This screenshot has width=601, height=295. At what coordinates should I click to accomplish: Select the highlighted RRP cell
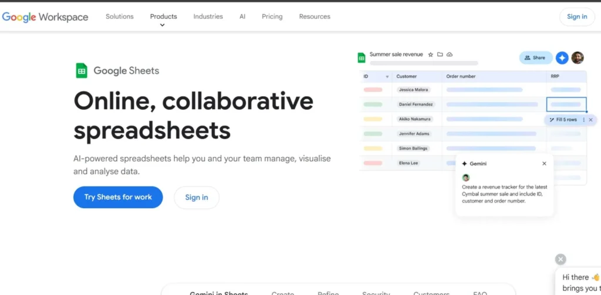coord(566,104)
